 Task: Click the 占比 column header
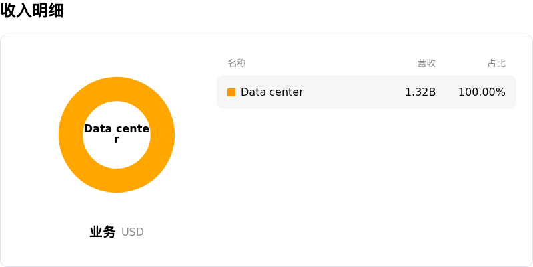pos(496,63)
